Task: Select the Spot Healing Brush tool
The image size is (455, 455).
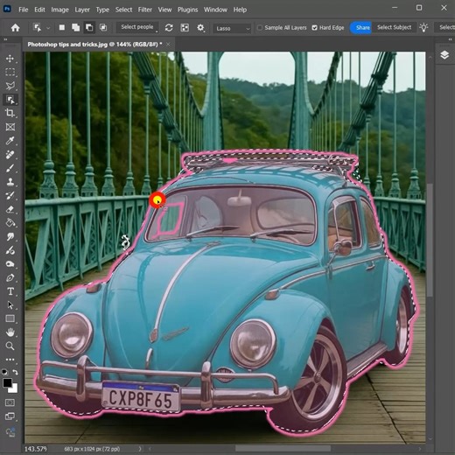Action: click(x=10, y=155)
